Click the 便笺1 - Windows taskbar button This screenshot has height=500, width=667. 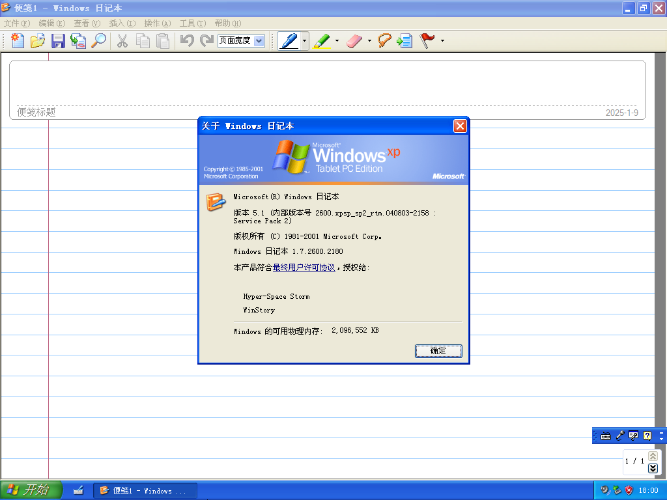pyautogui.click(x=145, y=491)
